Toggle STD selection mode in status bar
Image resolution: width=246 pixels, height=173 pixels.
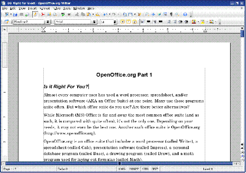[145, 169]
